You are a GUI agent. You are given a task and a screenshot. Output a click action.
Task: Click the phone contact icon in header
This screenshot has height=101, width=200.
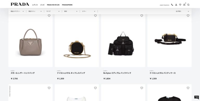[172, 5]
